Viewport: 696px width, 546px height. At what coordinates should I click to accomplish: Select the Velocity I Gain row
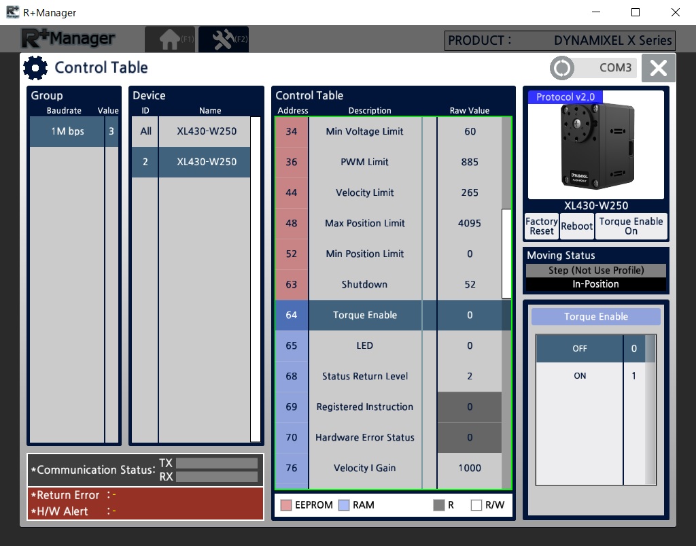click(388, 468)
